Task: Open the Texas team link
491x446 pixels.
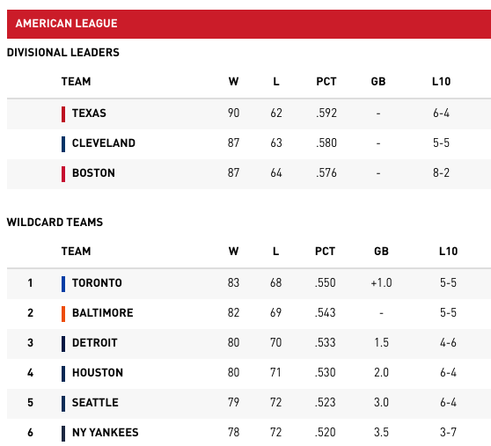Action: (89, 113)
